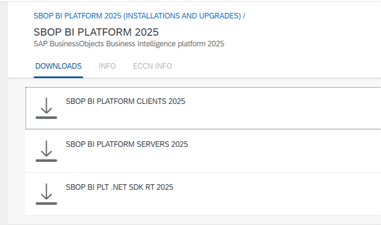Open SBOP BI PLATFORM CLIENTS 2025 entry text

(125, 101)
